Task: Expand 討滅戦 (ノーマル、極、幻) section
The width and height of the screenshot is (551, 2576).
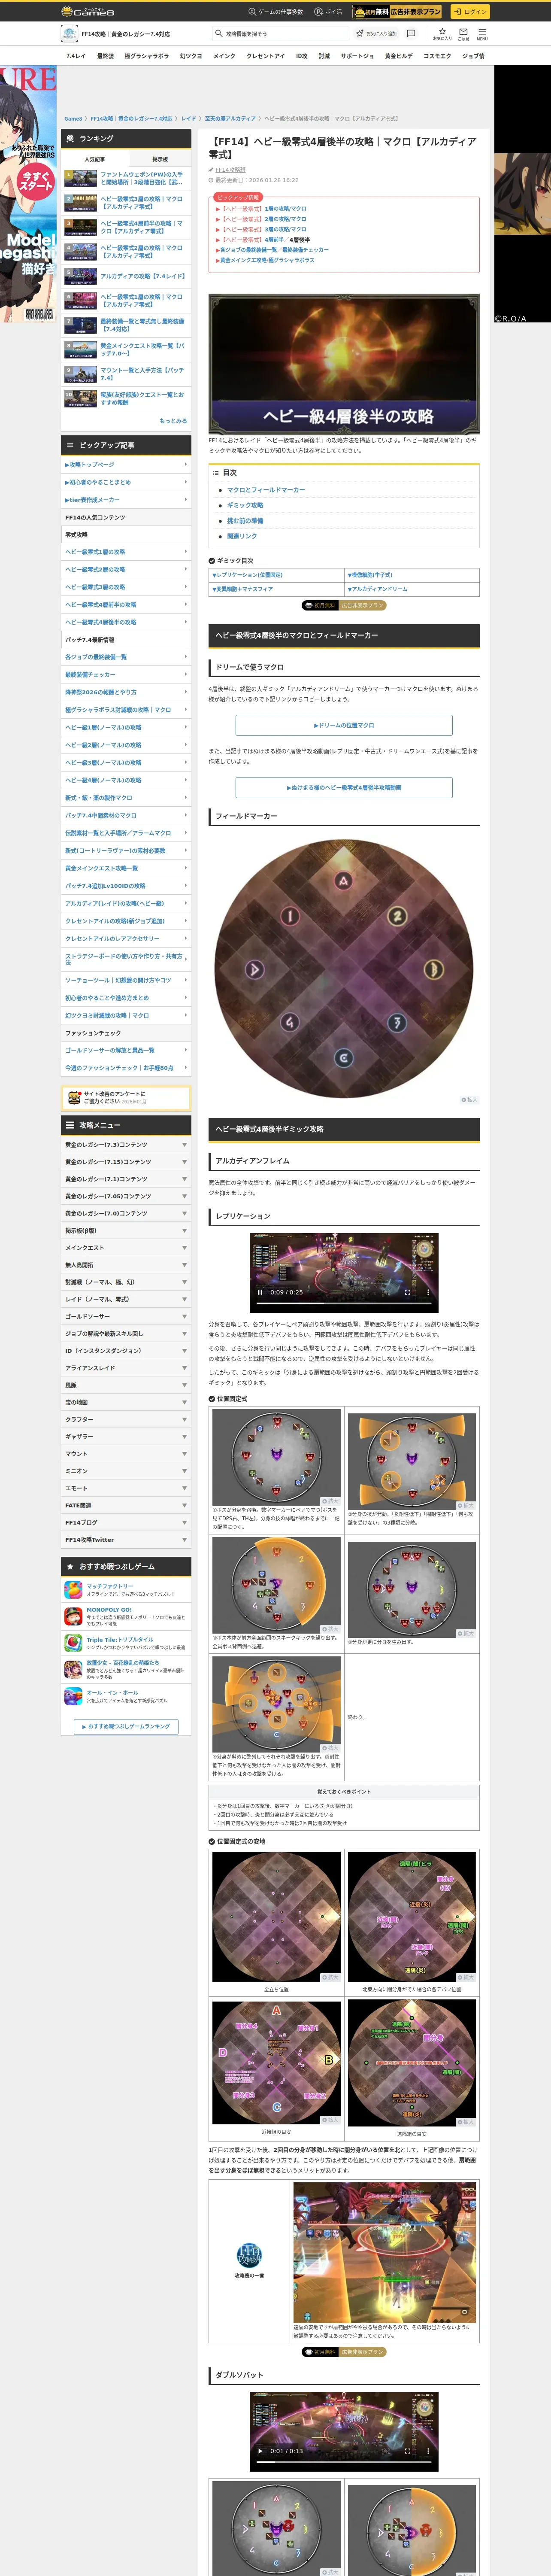Action: click(126, 1282)
